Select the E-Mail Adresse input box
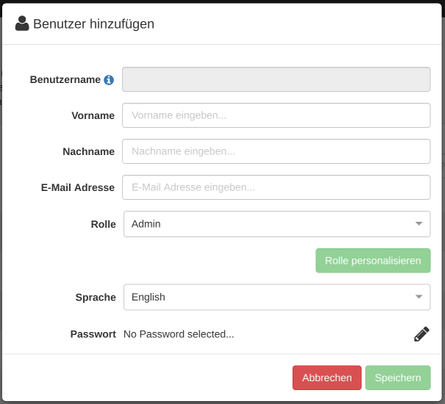445x404 pixels. (276, 187)
